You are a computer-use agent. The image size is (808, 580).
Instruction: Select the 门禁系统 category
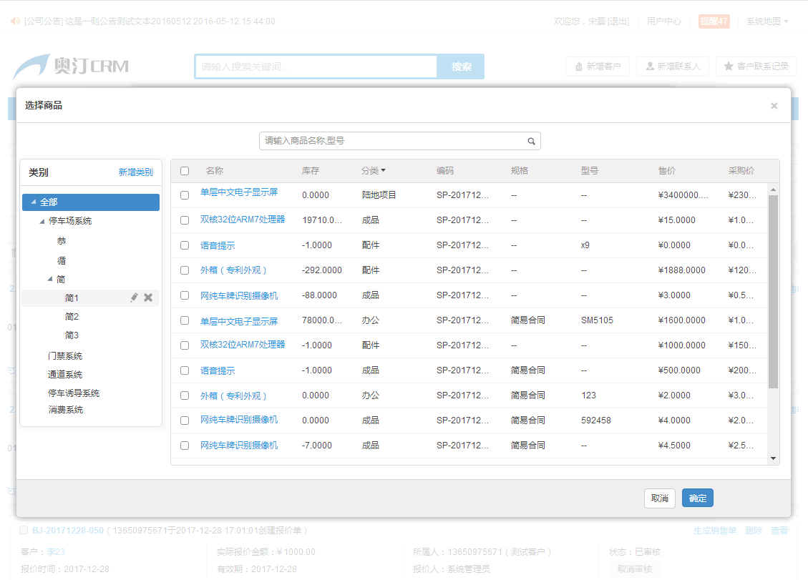point(65,356)
